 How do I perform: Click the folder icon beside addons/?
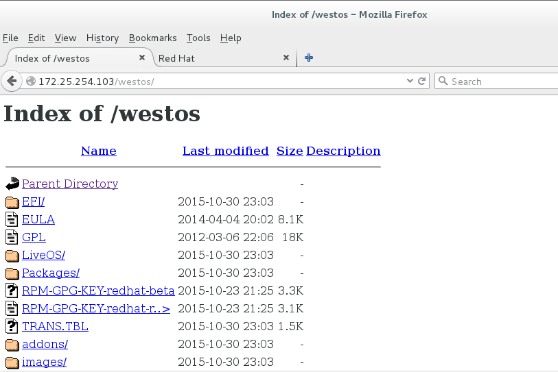(x=12, y=345)
